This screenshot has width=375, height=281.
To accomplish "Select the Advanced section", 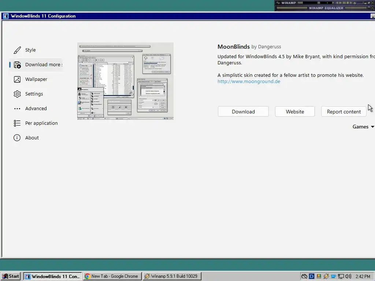I will (x=36, y=108).
